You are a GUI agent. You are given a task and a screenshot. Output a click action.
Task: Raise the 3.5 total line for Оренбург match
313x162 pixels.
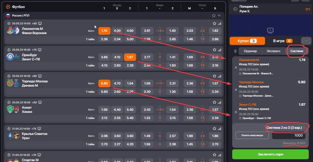point(202,54)
